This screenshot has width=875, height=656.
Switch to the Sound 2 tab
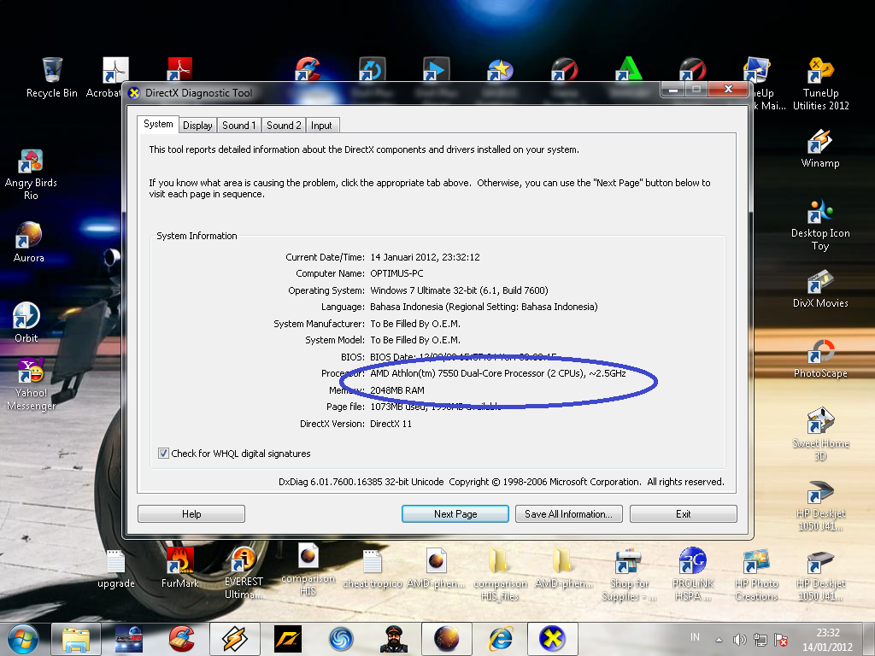click(x=284, y=126)
